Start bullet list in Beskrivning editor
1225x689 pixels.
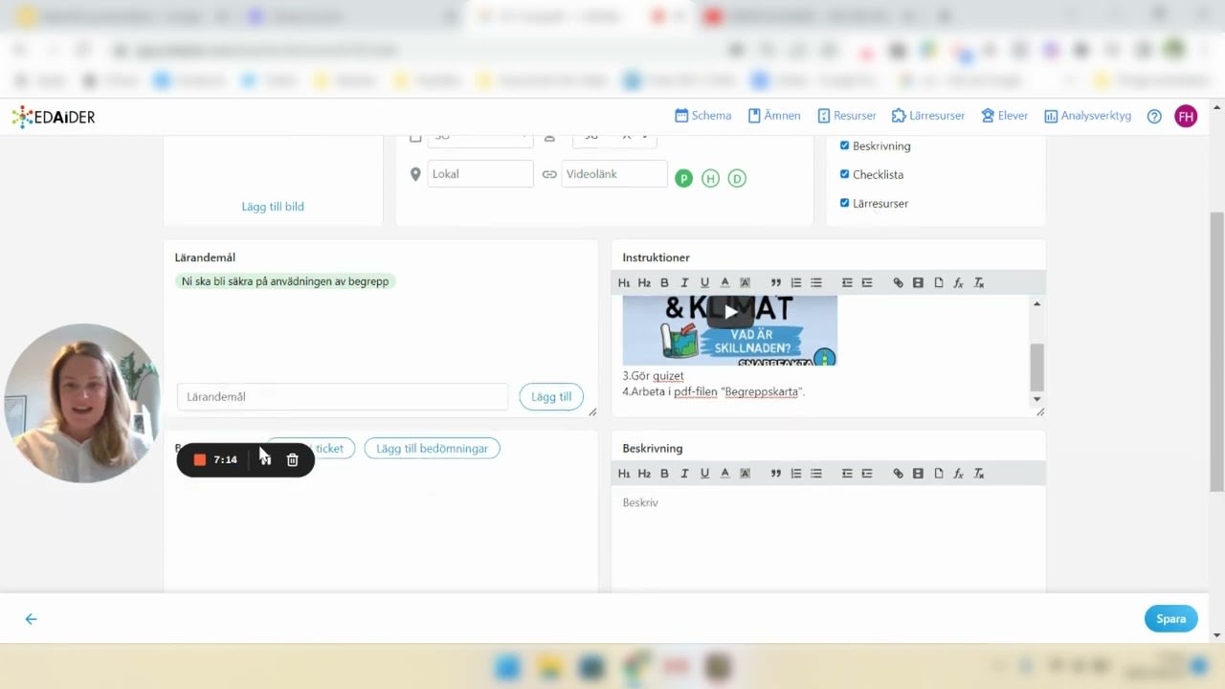click(x=816, y=474)
